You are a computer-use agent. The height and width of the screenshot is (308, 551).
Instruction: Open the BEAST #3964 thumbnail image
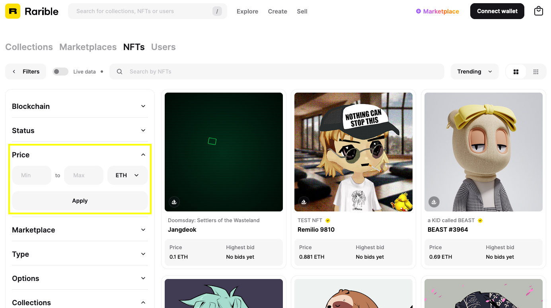point(483,152)
